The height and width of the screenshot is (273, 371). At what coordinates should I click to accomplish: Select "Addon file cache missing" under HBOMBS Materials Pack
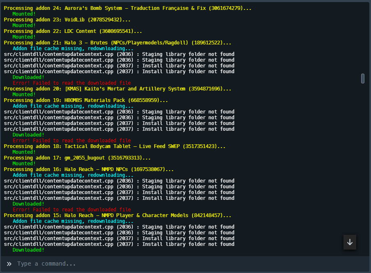[73, 106]
